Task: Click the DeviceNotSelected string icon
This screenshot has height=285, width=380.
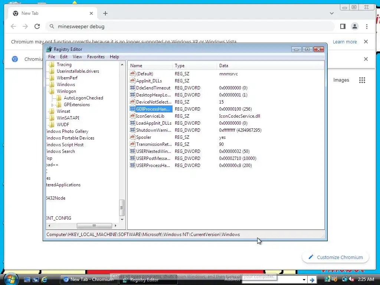Action: [x=132, y=102]
